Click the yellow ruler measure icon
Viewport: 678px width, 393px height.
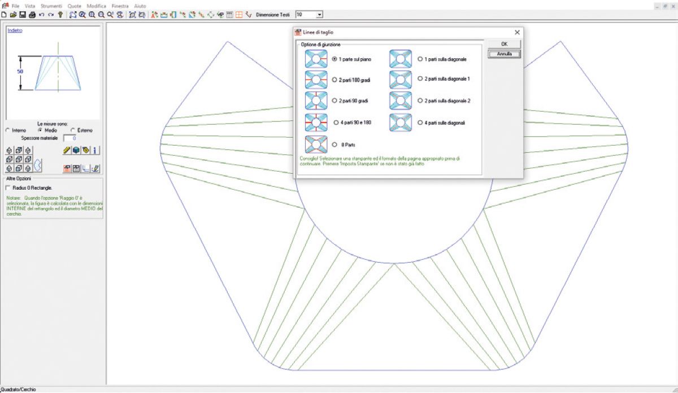tap(67, 150)
